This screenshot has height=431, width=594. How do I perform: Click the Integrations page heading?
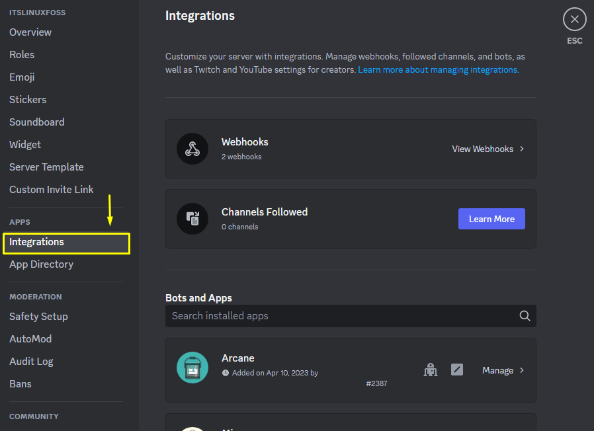200,16
